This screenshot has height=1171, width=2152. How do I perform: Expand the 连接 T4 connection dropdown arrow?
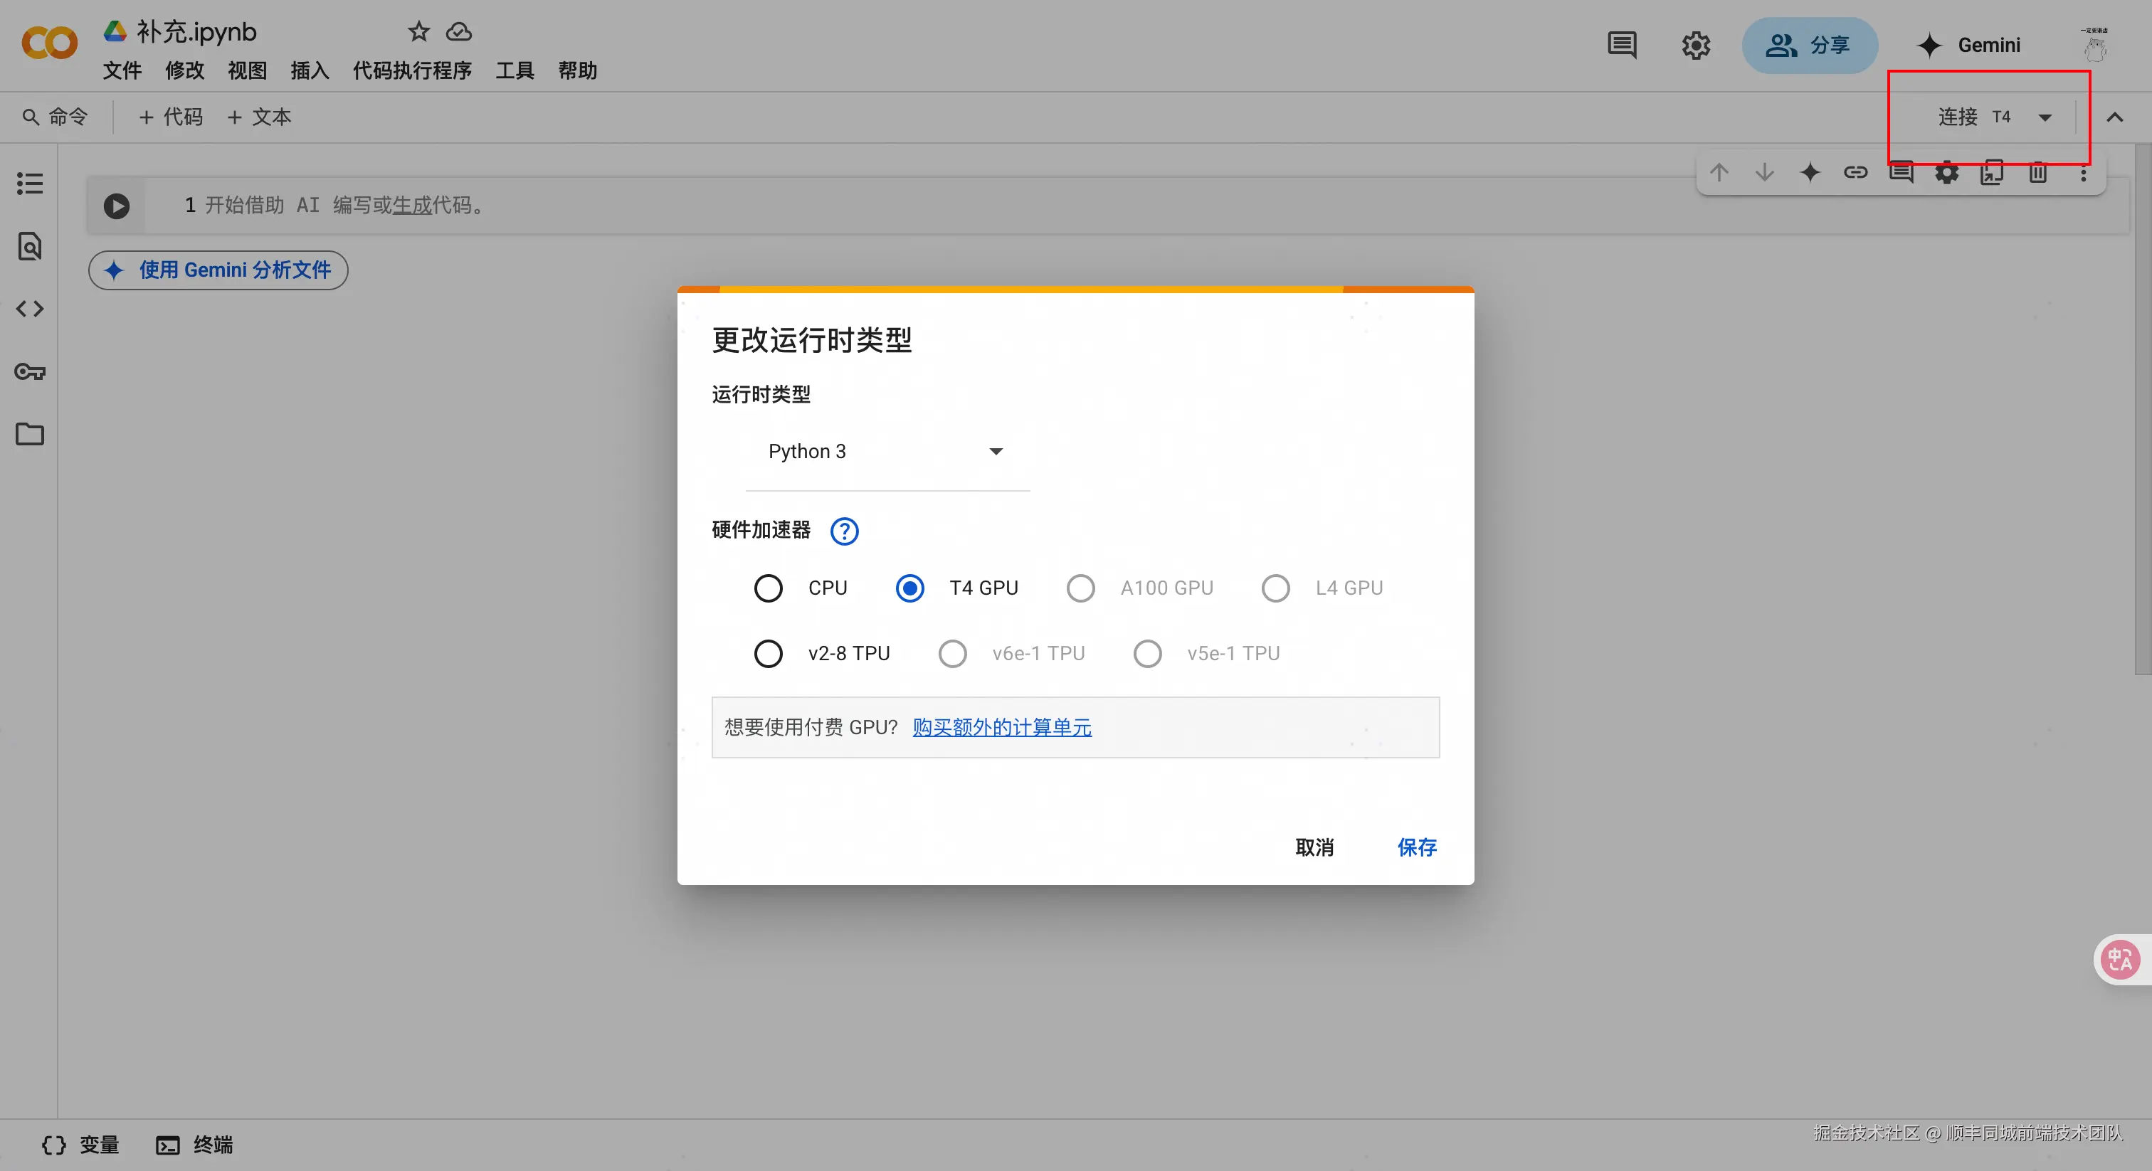pos(2045,117)
